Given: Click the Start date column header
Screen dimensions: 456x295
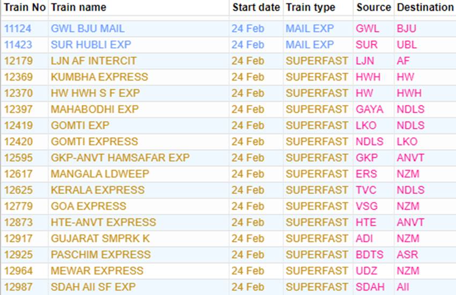Looking at the screenshot, I should [256, 8].
